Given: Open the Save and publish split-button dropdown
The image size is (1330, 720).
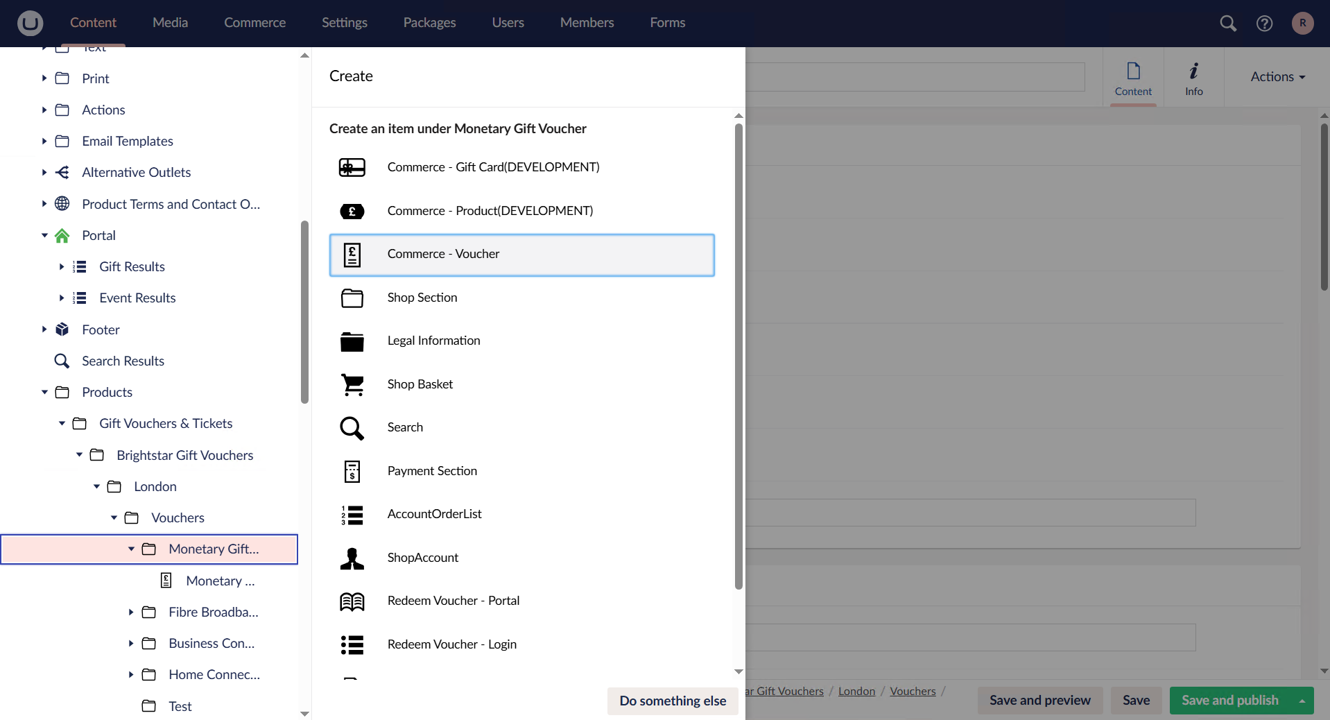Looking at the screenshot, I should pos(1301,701).
